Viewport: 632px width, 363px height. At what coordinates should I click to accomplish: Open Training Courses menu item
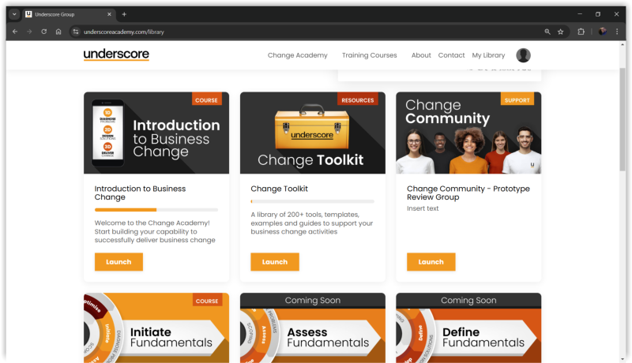click(369, 55)
